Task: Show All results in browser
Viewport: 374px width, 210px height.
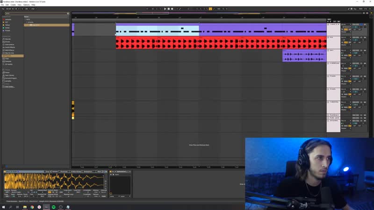Action: point(9,64)
